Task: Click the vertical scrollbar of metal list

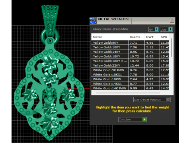Action: 171,48
